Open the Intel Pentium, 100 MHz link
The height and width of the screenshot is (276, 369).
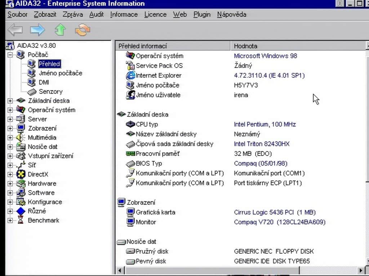pos(265,124)
